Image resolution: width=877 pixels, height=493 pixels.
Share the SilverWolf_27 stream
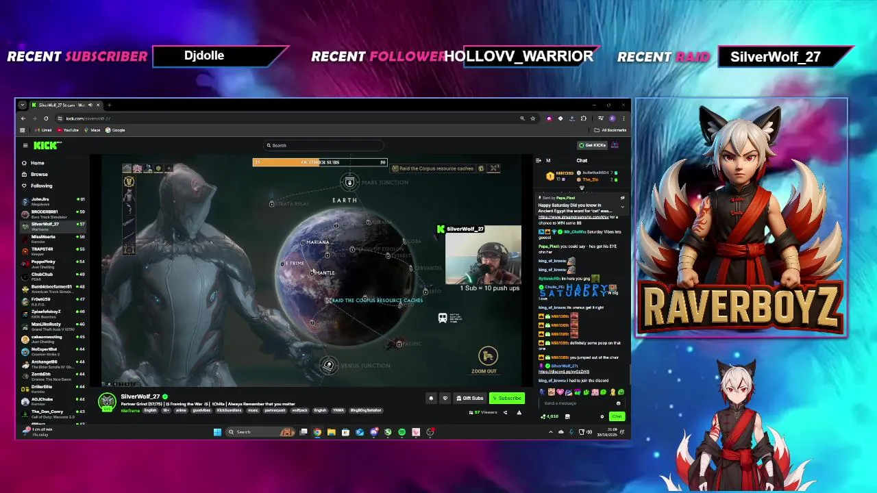click(505, 412)
